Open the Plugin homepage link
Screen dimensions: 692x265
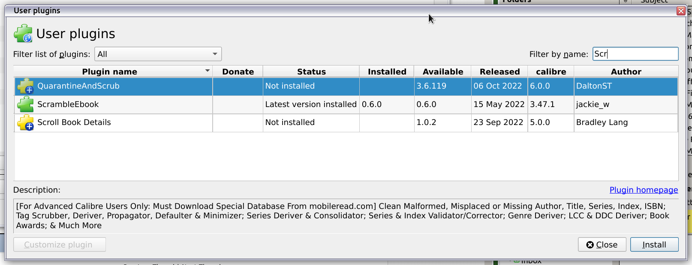tap(644, 190)
